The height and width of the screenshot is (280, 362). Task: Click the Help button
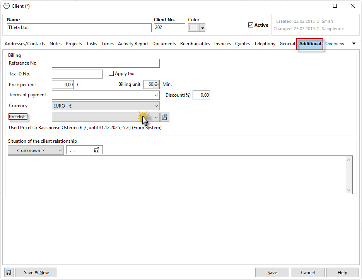coord(342,273)
